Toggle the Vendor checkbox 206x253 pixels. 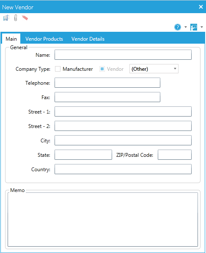click(102, 69)
